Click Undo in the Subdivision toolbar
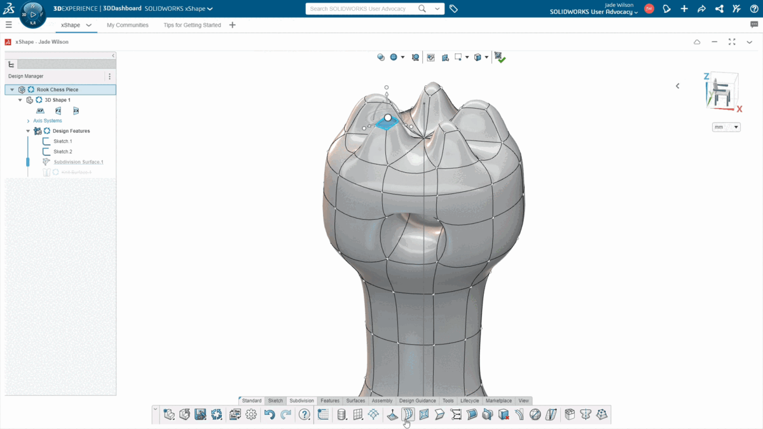 pos(270,414)
